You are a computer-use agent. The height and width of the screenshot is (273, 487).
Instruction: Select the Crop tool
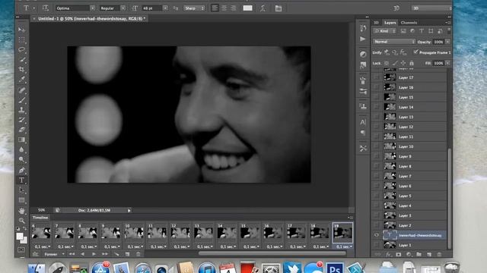click(x=21, y=69)
